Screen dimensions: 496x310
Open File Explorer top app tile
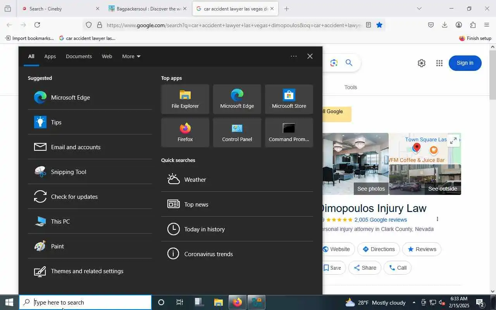click(185, 99)
